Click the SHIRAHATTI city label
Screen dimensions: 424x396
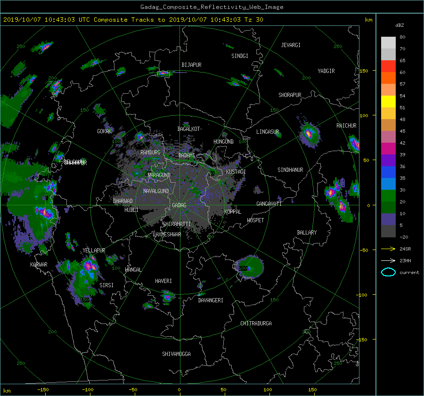(177, 224)
